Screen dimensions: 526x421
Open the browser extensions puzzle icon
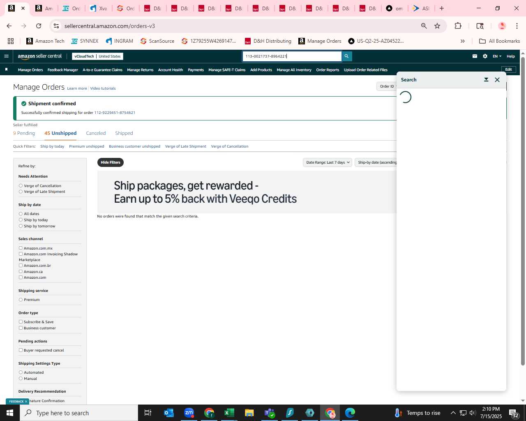click(458, 26)
